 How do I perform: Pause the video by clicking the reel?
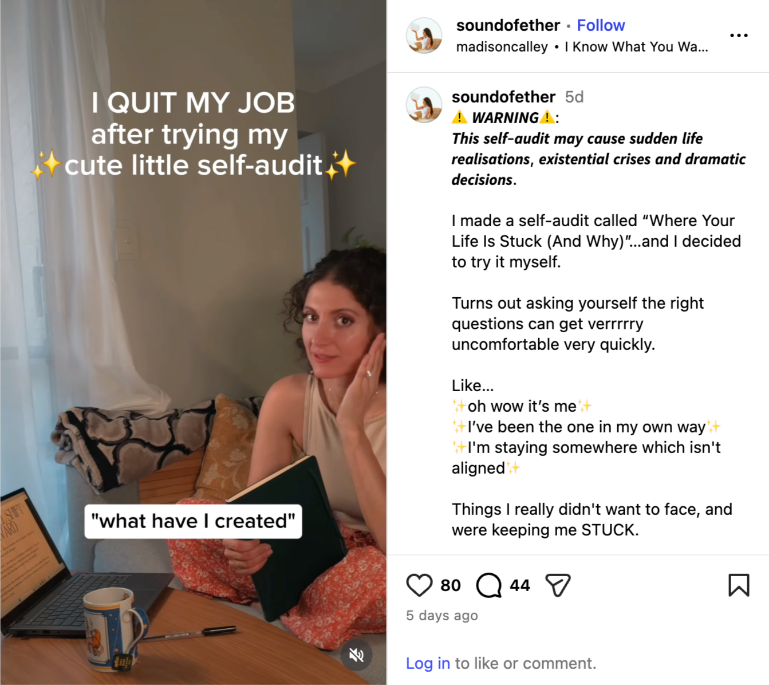tap(193, 342)
